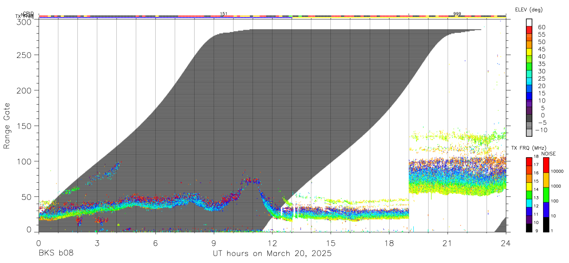The image size is (569, 263).
Task: Click the 300 range gate tick label
Action: (25, 22)
